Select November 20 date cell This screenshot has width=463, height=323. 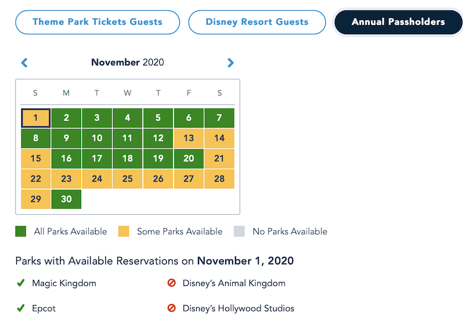tap(189, 159)
